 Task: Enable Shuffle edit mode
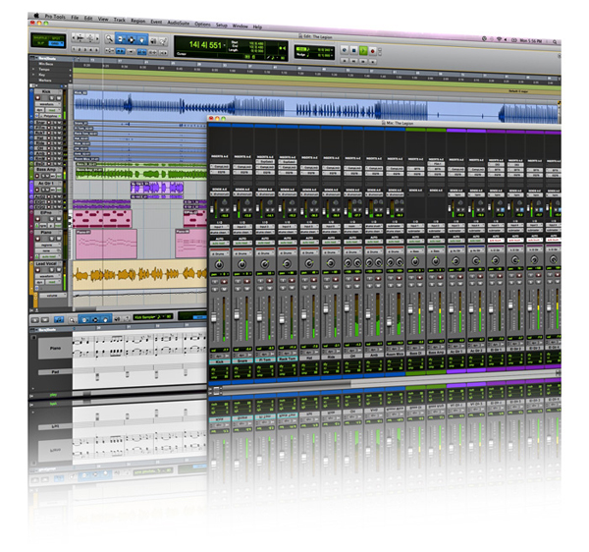(41, 38)
